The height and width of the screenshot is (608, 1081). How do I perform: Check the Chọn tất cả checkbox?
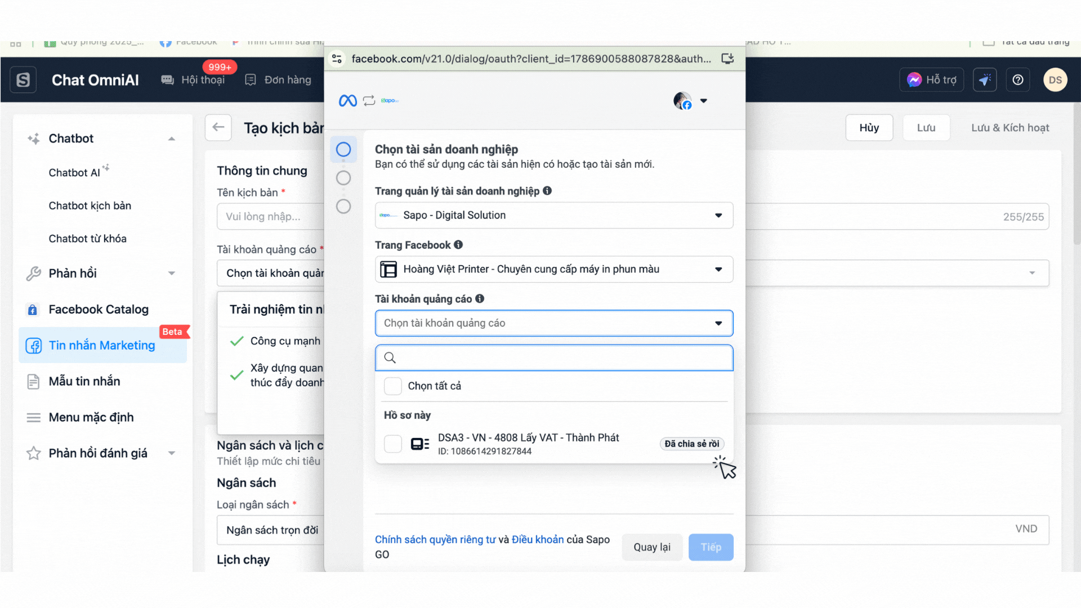click(x=392, y=386)
